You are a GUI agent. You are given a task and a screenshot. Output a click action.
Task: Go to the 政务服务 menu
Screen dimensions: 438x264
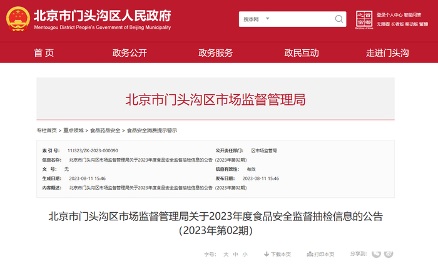pyautogui.click(x=215, y=52)
